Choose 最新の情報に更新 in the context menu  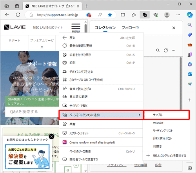[101, 46]
